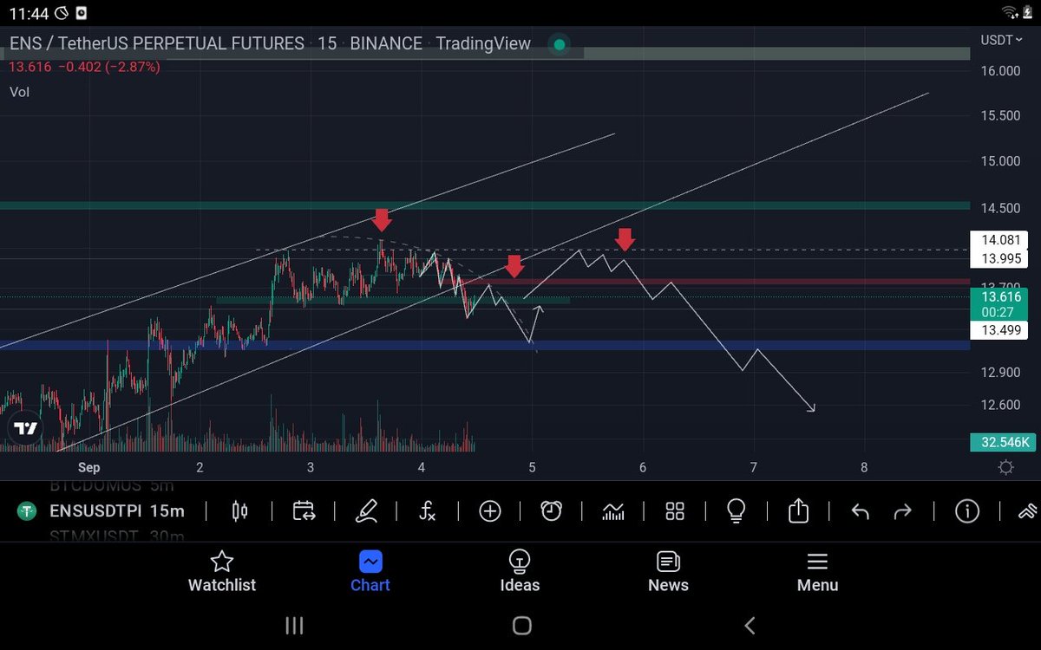Image resolution: width=1041 pixels, height=650 pixels.
Task: Open the Menu tab
Action: 817,572
